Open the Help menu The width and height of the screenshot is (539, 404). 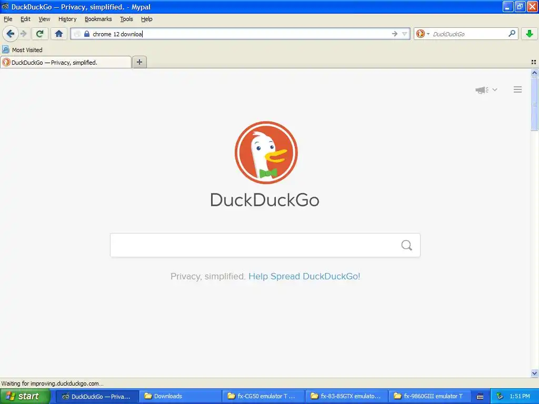147,19
